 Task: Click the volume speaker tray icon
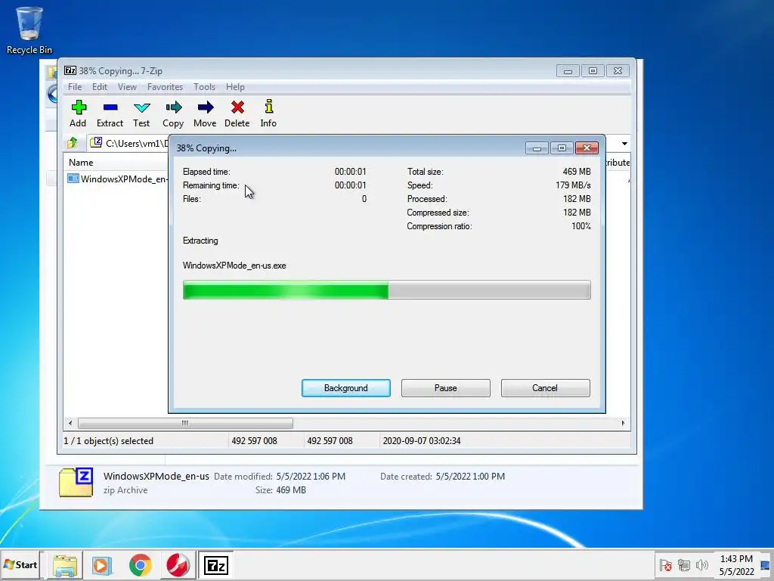tap(701, 564)
